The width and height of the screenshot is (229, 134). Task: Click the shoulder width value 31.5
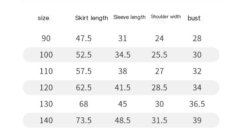coord(159,120)
